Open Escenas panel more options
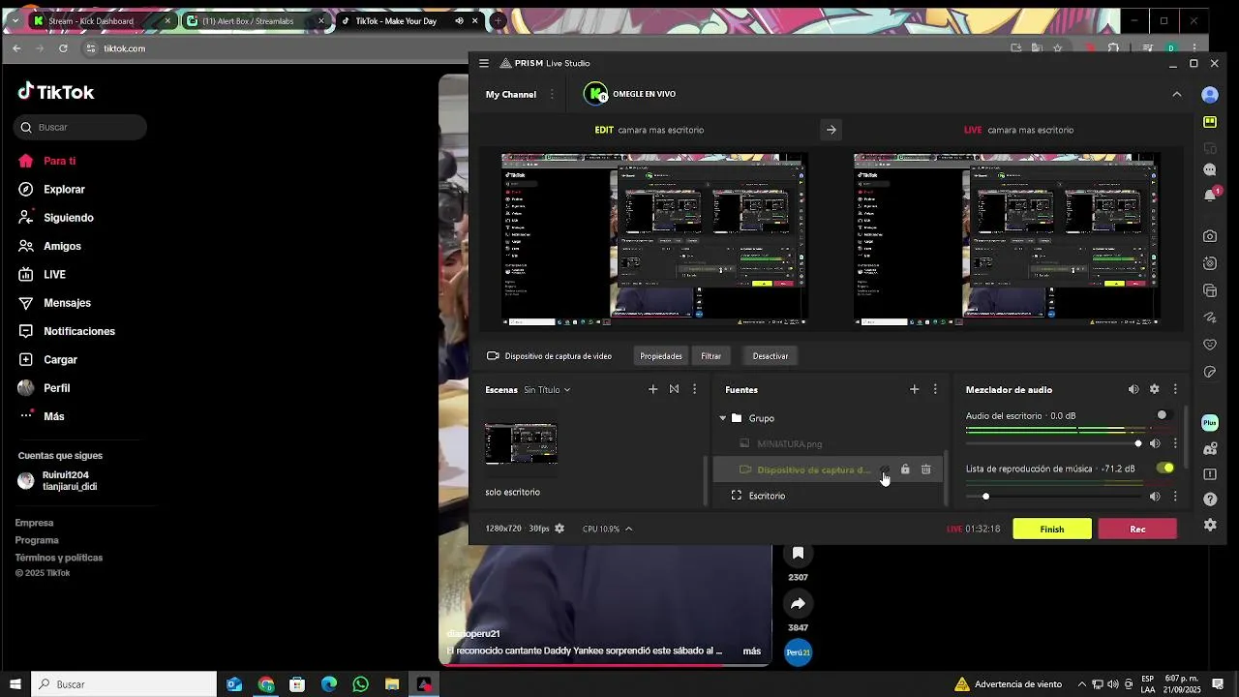The width and height of the screenshot is (1239, 697). point(694,389)
